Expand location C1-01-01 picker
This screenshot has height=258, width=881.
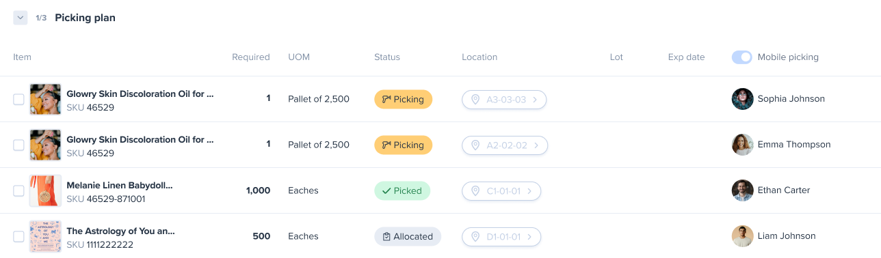click(x=501, y=191)
